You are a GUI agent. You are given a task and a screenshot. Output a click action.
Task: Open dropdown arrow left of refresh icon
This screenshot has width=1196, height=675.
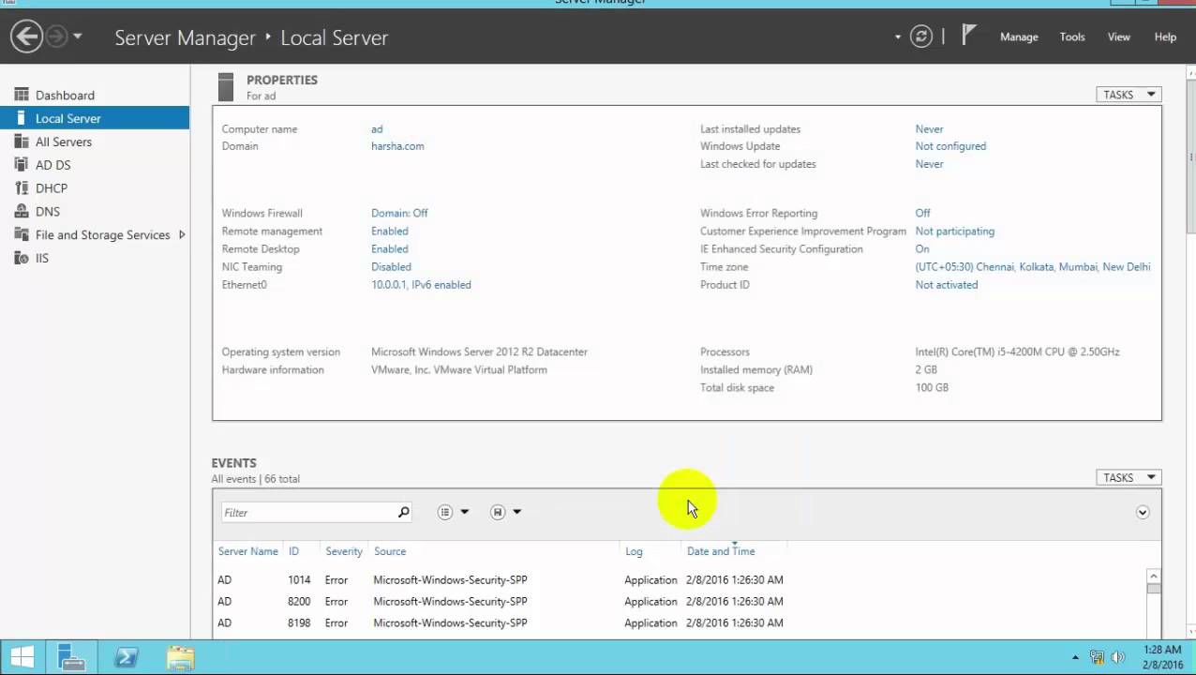(x=898, y=37)
